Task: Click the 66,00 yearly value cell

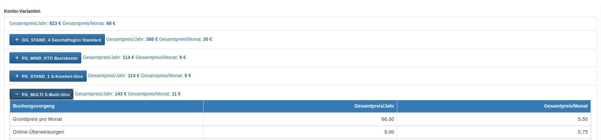Action: coord(300,119)
